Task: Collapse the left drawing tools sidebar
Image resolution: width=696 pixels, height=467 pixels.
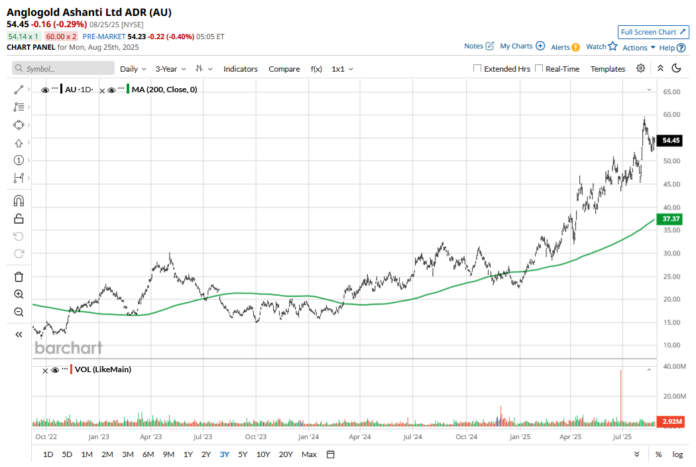Action: point(19,334)
